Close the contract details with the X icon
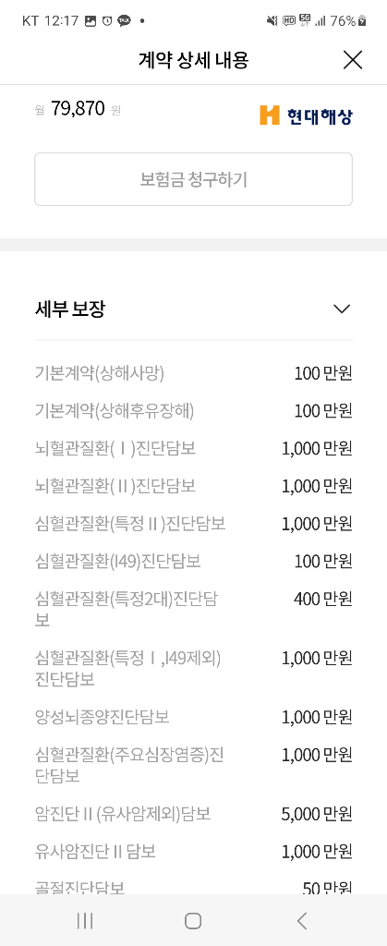Viewport: 387px width, 946px height. click(x=353, y=60)
